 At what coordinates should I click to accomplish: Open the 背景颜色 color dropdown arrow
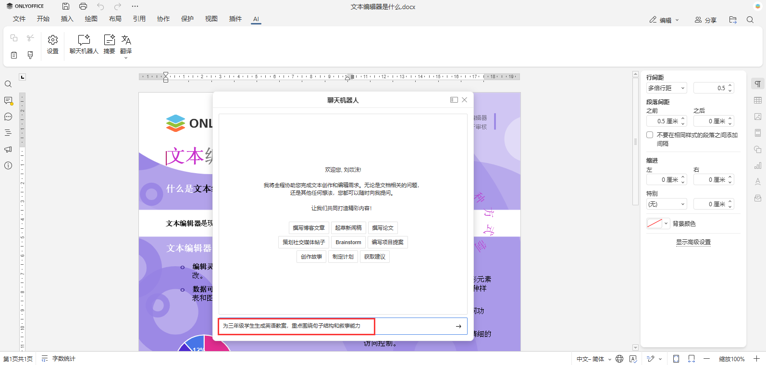(x=666, y=224)
